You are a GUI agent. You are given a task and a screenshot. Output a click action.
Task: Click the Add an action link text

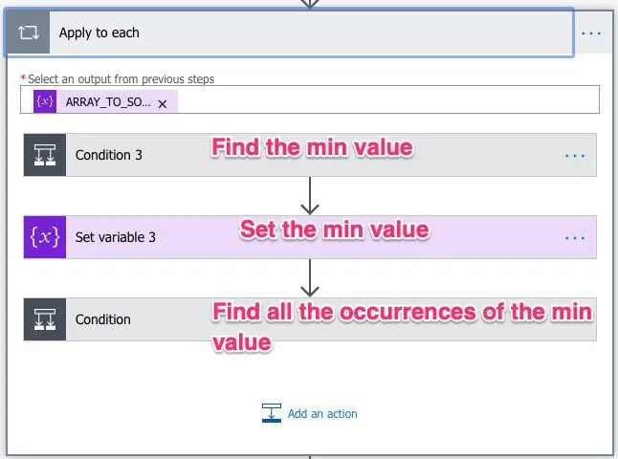[322, 414]
